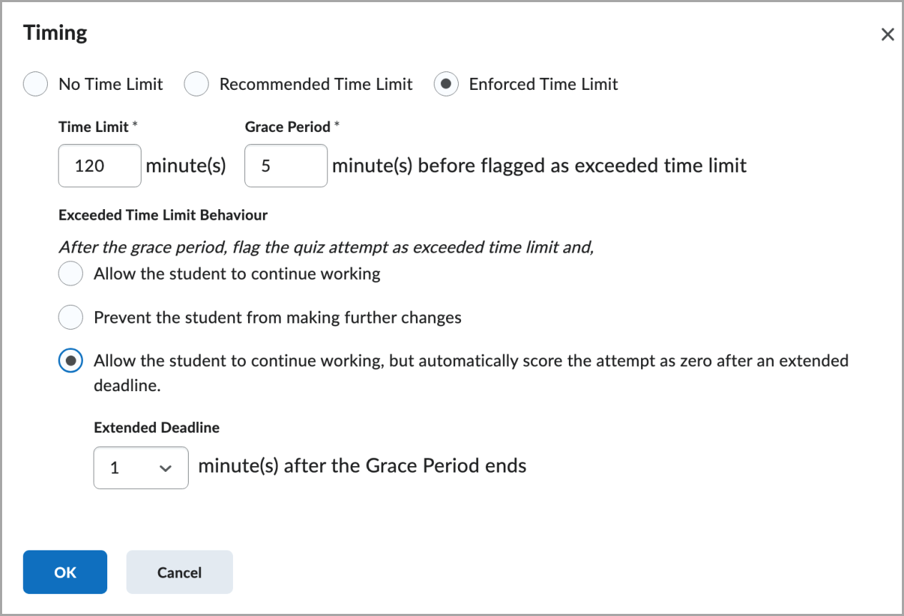Close the Timing dialog with the X
Screen dimensions: 904x616
888,34
